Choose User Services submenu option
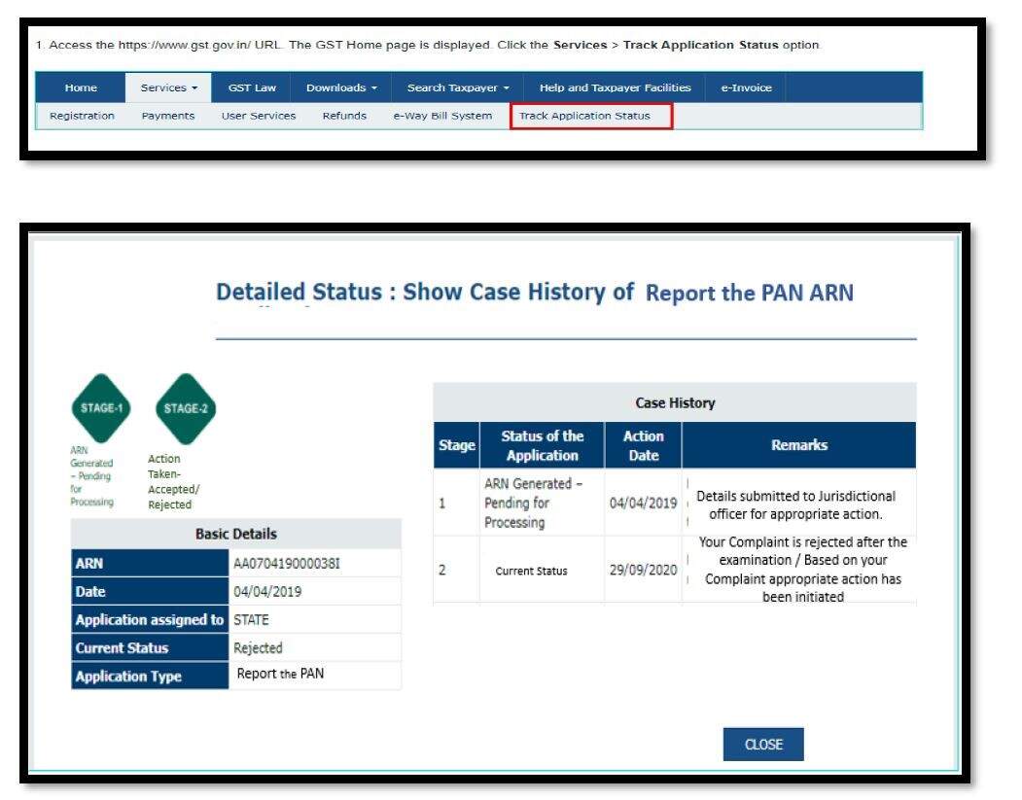 (x=259, y=116)
